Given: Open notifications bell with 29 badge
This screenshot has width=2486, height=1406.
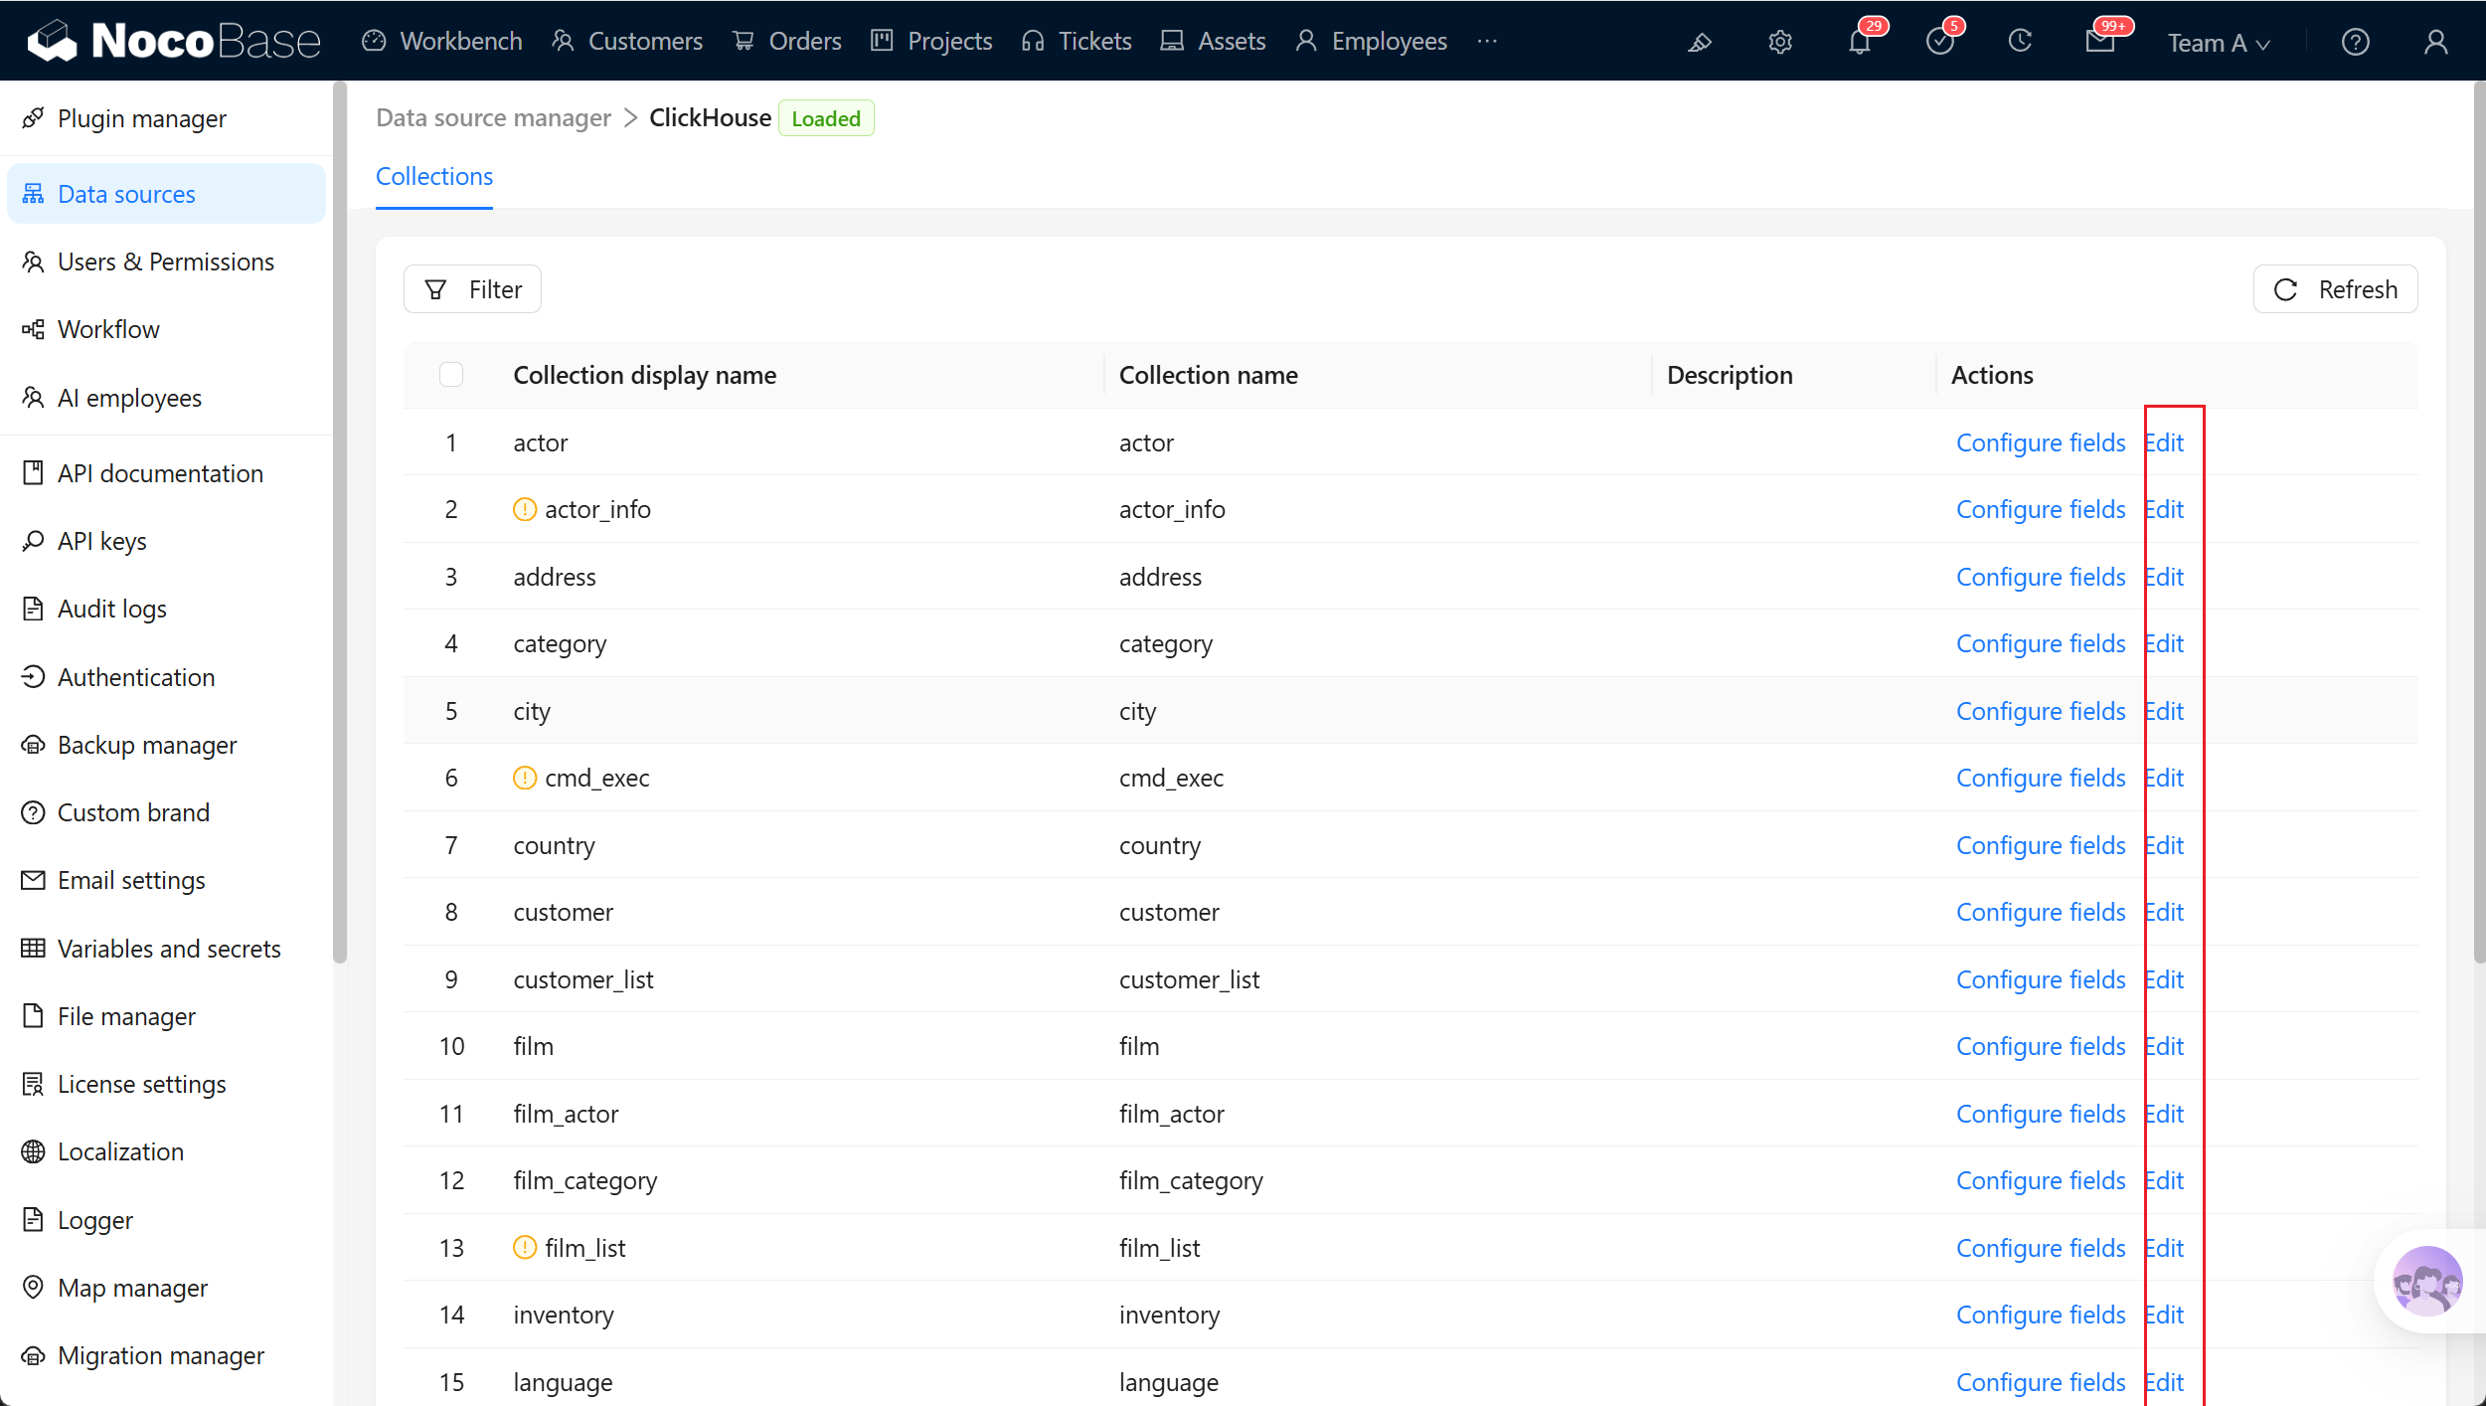Looking at the screenshot, I should (1860, 42).
